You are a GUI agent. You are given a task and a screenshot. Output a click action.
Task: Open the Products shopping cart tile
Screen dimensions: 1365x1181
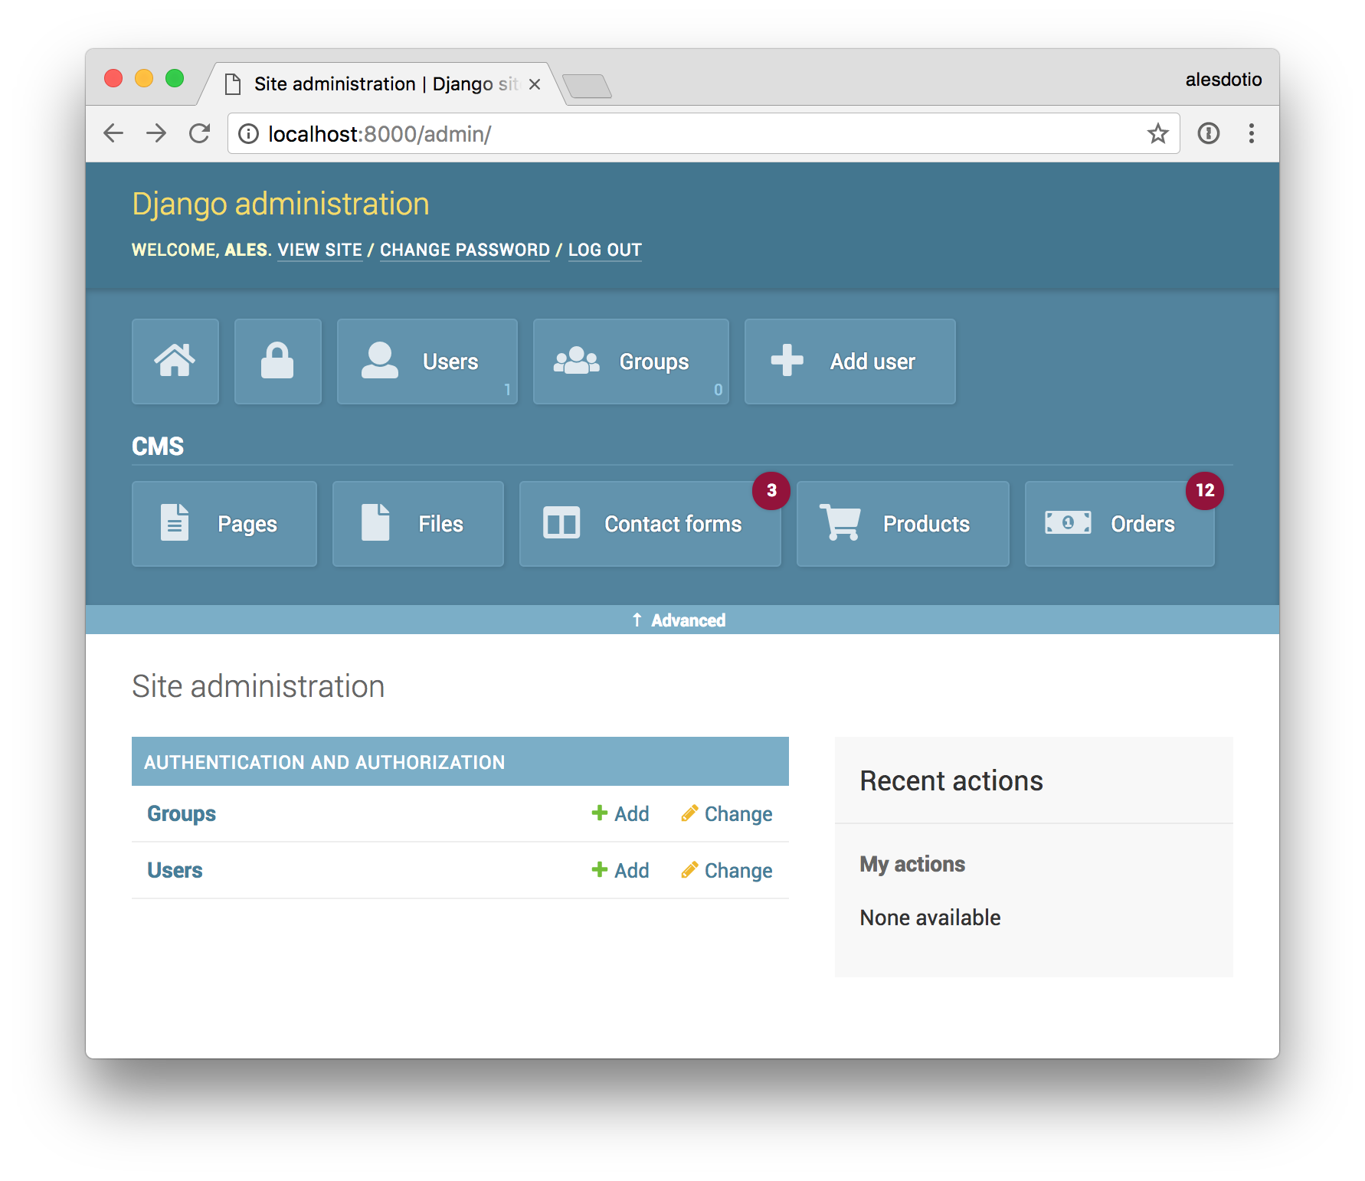click(x=902, y=524)
